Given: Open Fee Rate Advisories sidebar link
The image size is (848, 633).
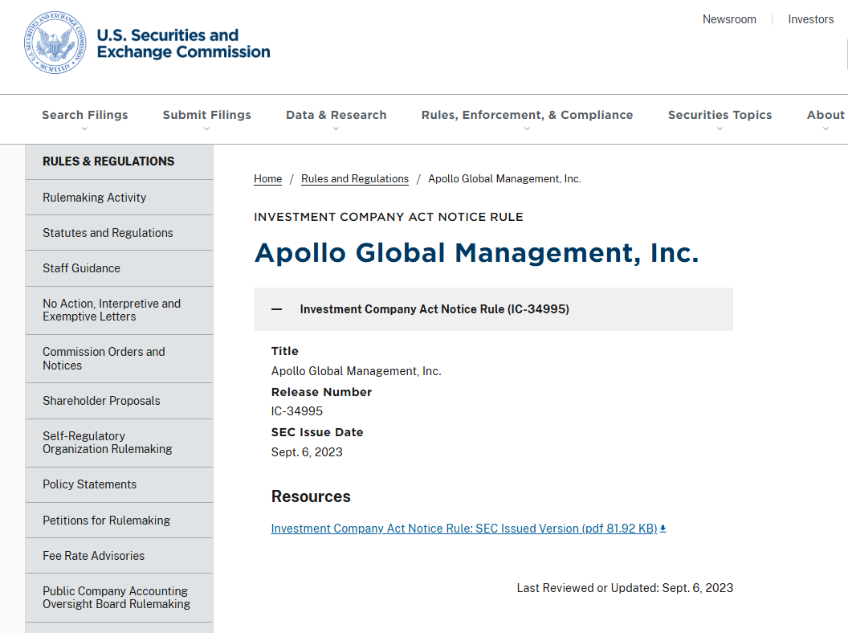Looking at the screenshot, I should pos(93,556).
